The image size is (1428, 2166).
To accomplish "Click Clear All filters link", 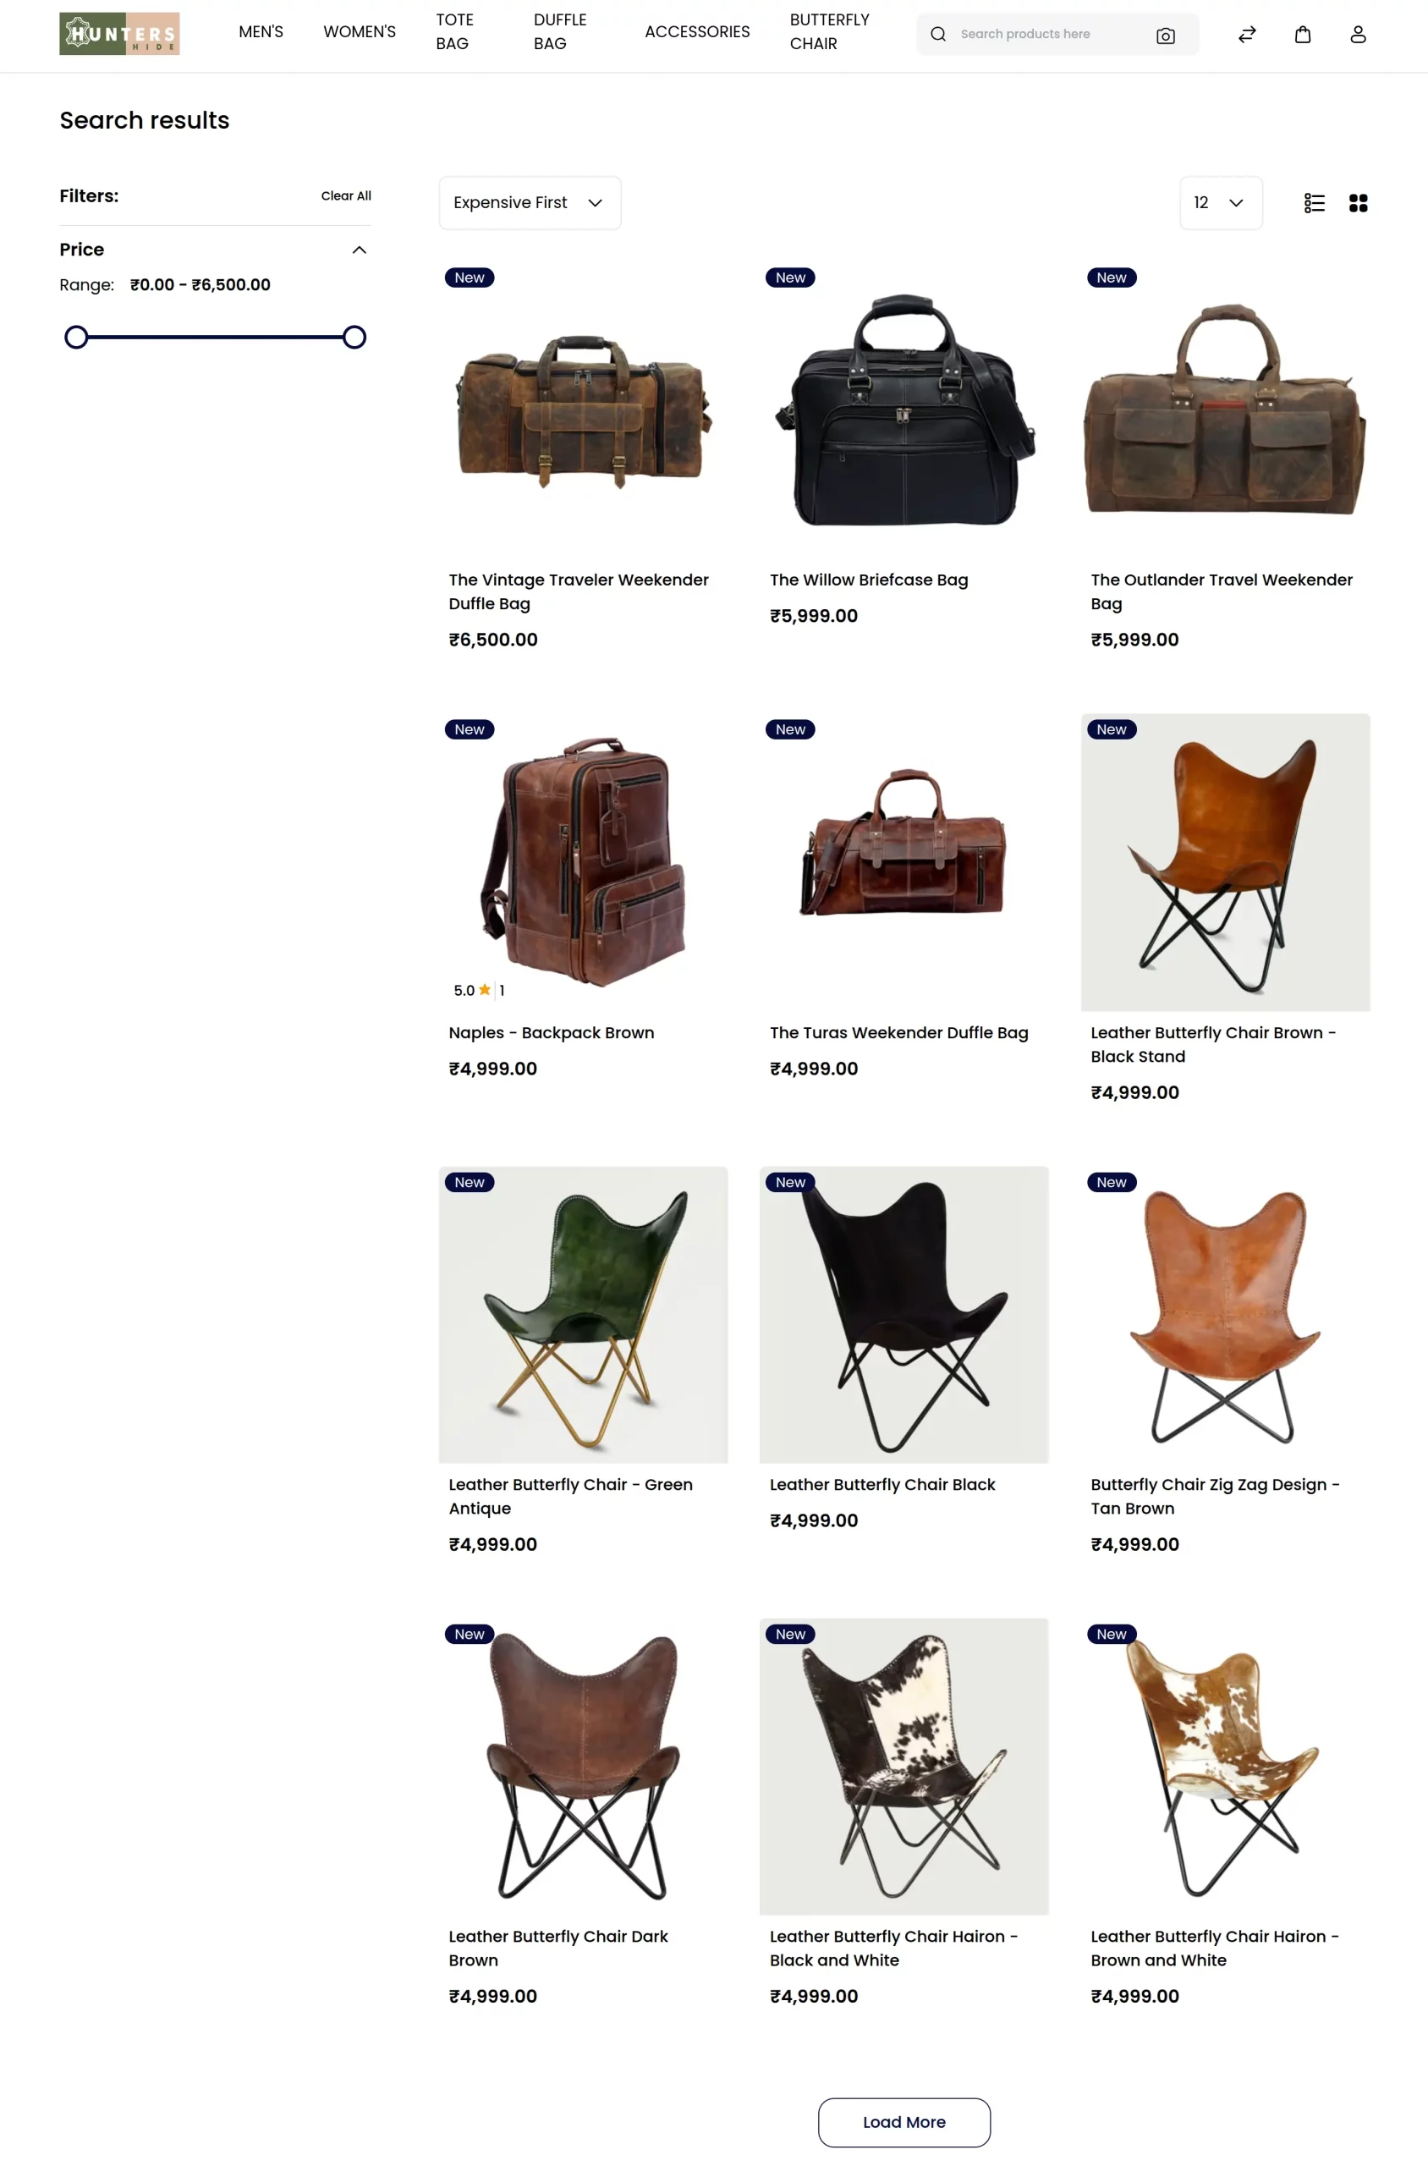I will (346, 195).
